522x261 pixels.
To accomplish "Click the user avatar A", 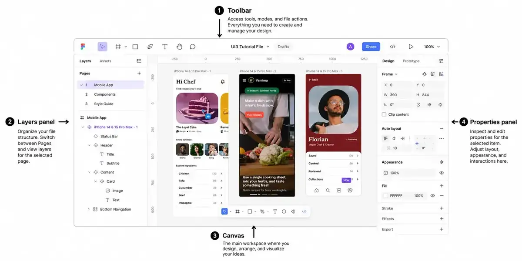I will pos(350,47).
